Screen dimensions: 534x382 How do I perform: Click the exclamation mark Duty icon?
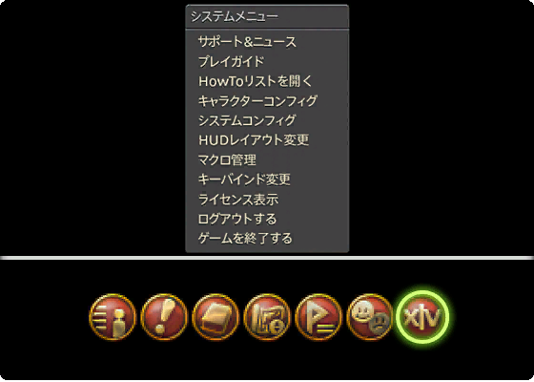[x=164, y=317]
